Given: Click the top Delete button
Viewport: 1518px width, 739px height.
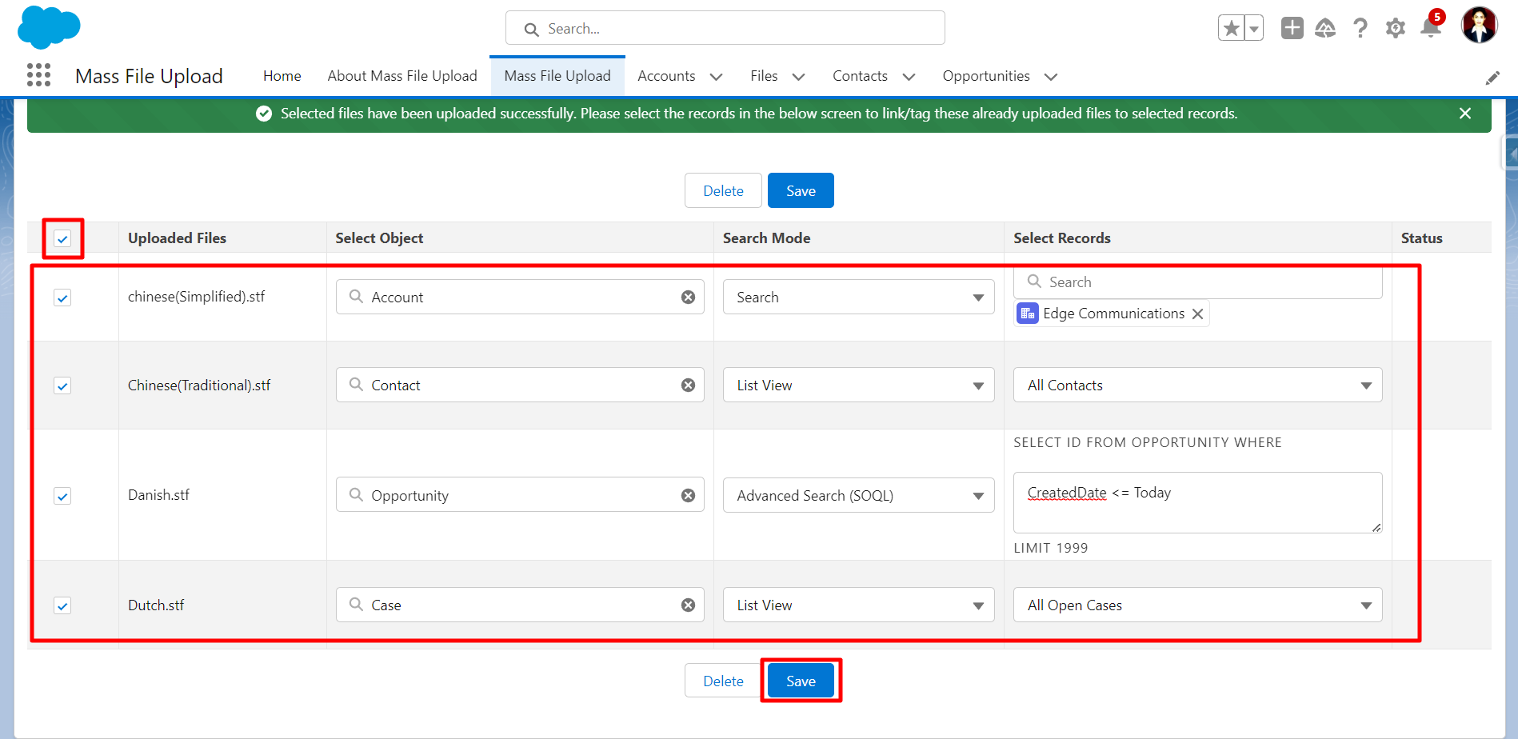Looking at the screenshot, I should click(x=723, y=190).
